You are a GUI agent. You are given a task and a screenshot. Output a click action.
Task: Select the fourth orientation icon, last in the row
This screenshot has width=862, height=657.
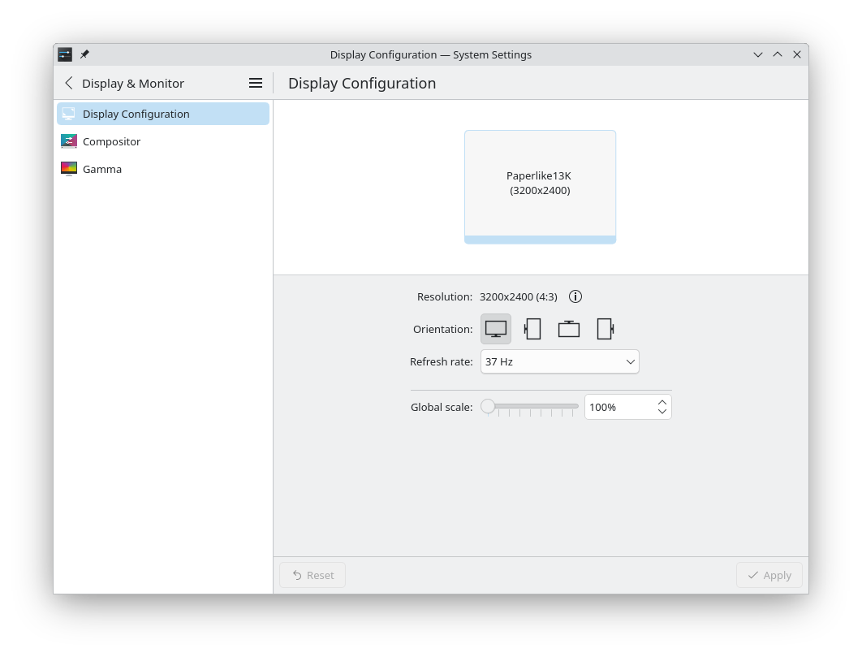point(606,329)
